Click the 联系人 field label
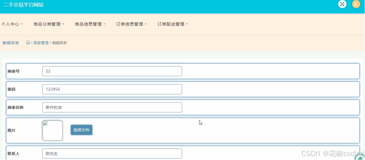The width and height of the screenshot is (365, 160). point(14,153)
